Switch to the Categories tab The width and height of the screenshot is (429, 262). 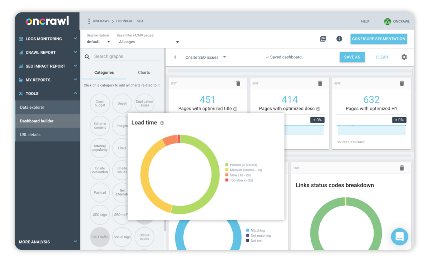click(104, 73)
